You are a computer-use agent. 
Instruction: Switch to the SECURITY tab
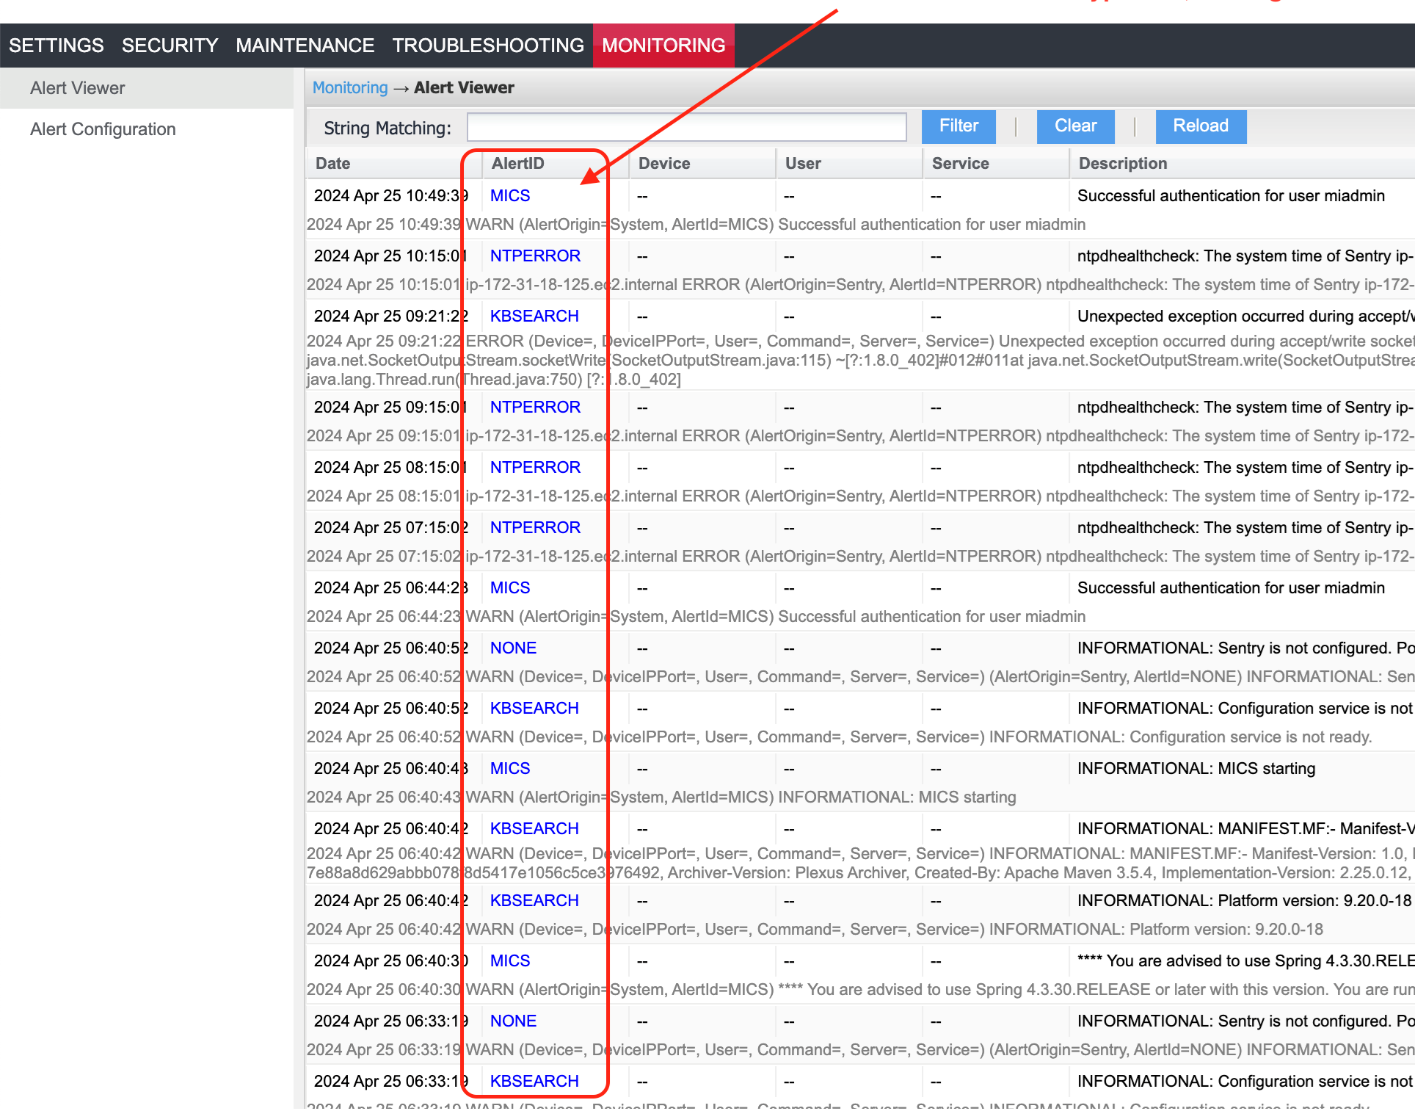pyautogui.click(x=170, y=46)
